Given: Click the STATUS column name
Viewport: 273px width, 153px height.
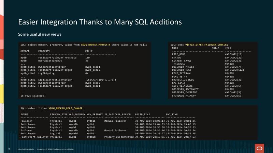Looking at the screenshot, I should pos(176,57).
